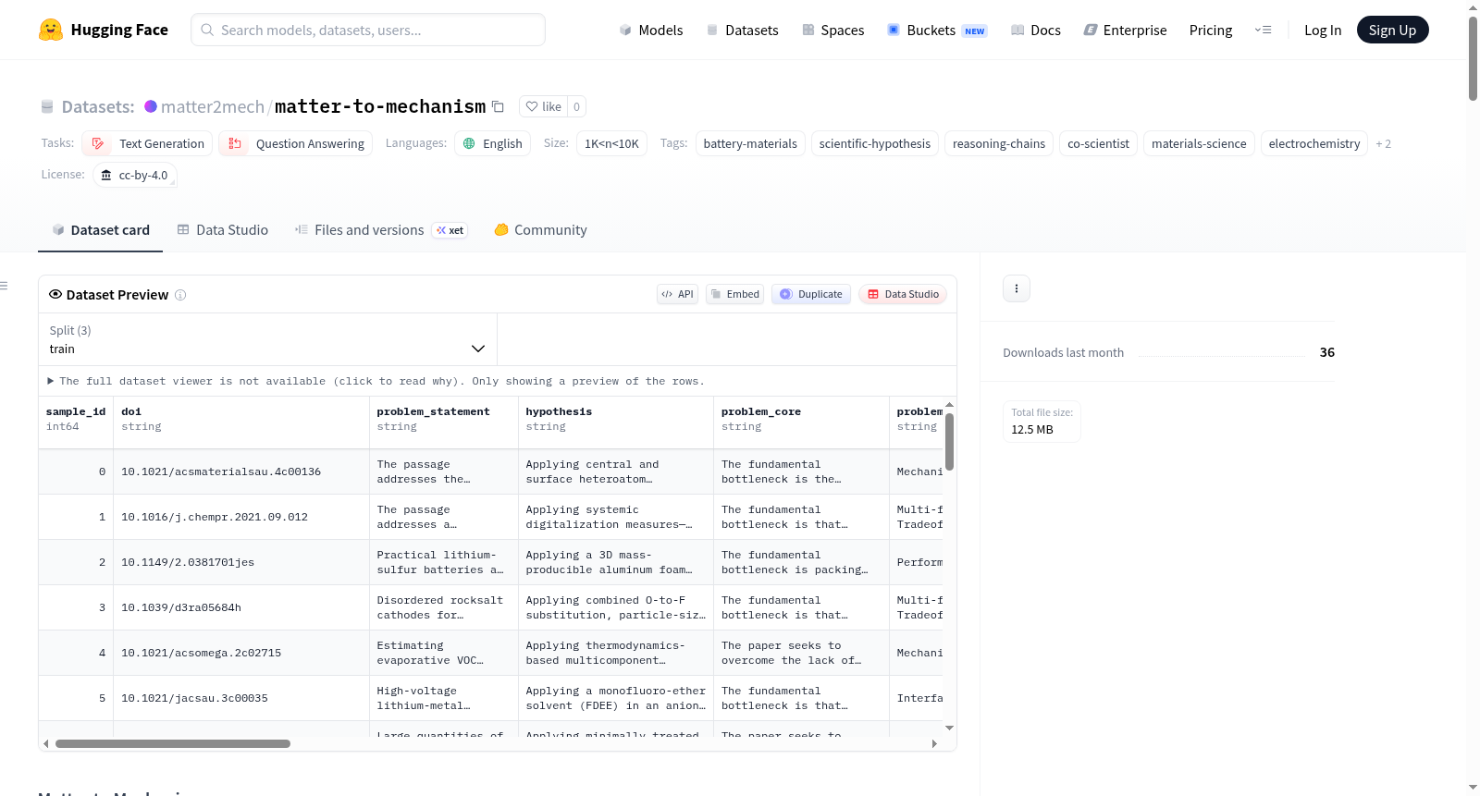Click the matter-to-mechanism dataset title

pyautogui.click(x=380, y=106)
